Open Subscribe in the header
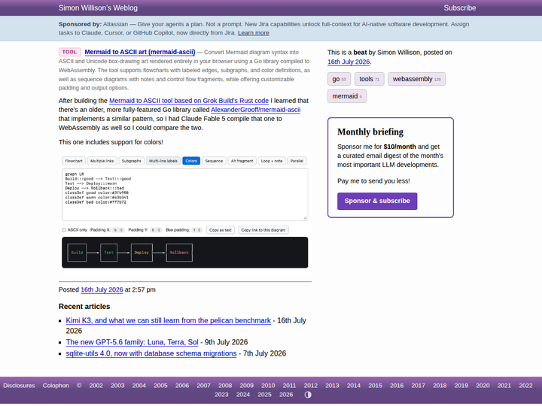Viewport: 542px width, 406px height. point(460,8)
